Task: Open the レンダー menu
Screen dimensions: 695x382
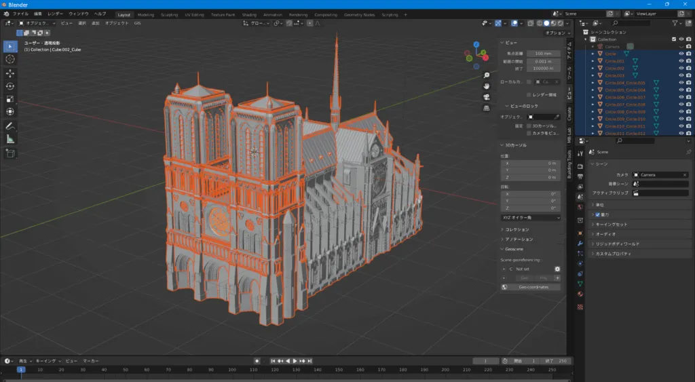Action: [55, 14]
